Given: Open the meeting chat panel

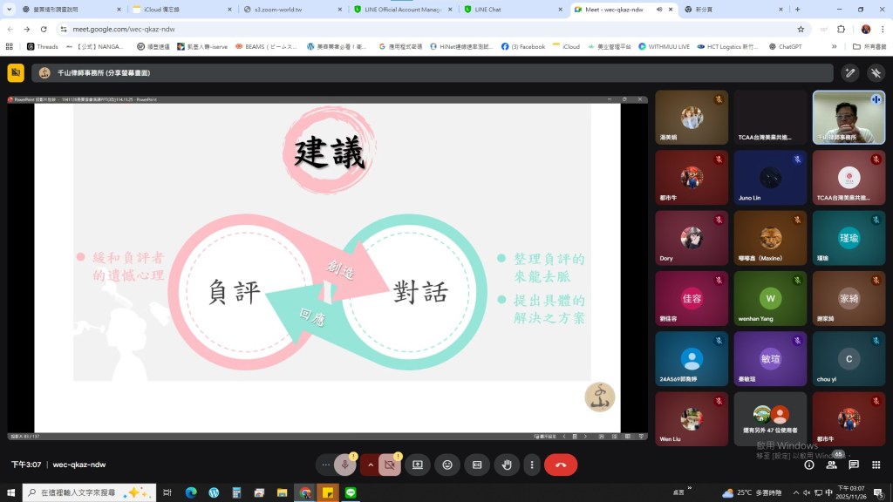Looking at the screenshot, I should [854, 465].
